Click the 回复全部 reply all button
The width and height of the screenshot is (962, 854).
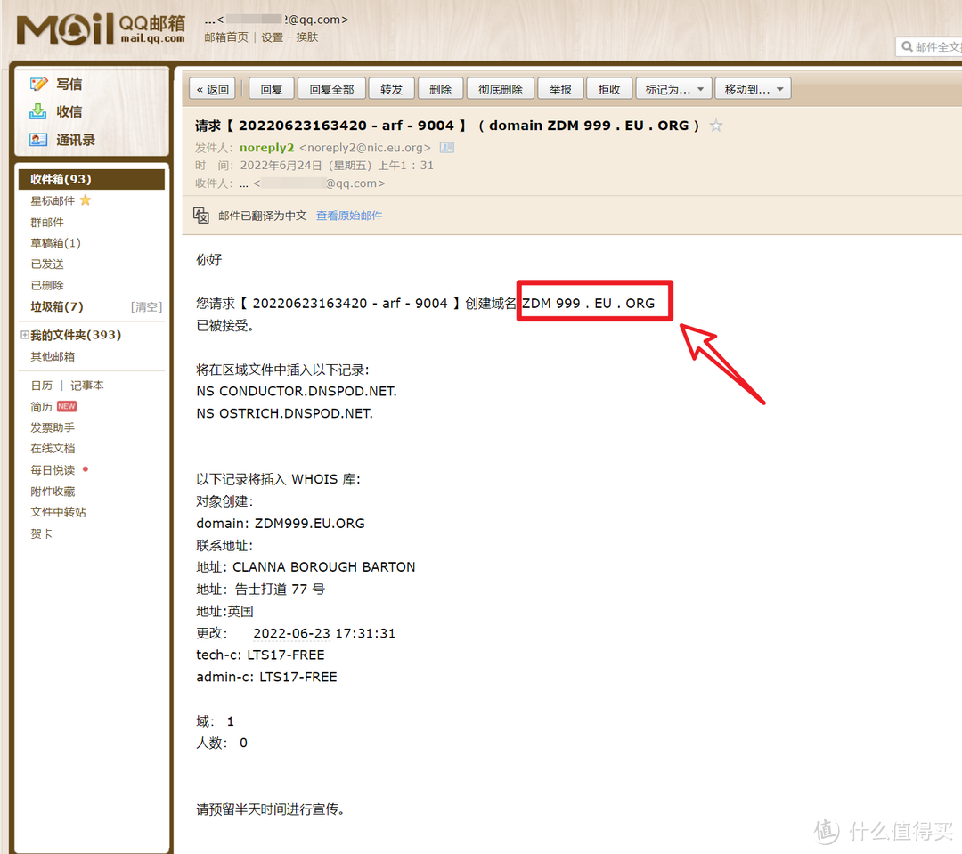331,90
